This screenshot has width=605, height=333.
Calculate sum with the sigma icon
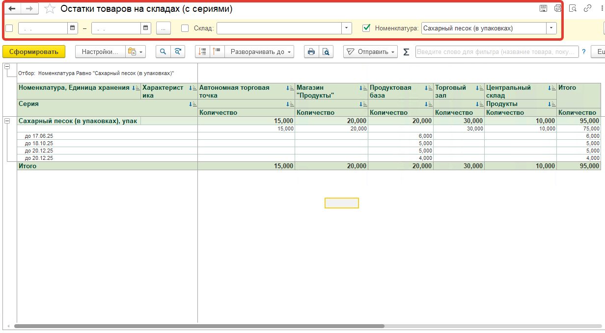(x=406, y=52)
